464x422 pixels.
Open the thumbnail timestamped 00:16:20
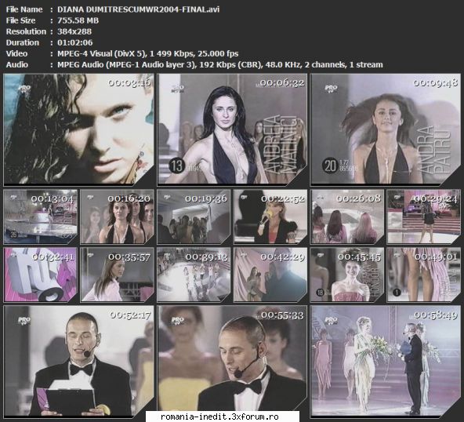pyautogui.click(x=118, y=216)
